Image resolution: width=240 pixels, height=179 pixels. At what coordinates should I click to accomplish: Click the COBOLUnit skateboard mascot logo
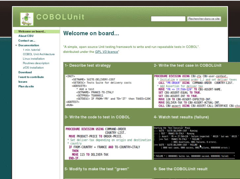coord(27,19)
